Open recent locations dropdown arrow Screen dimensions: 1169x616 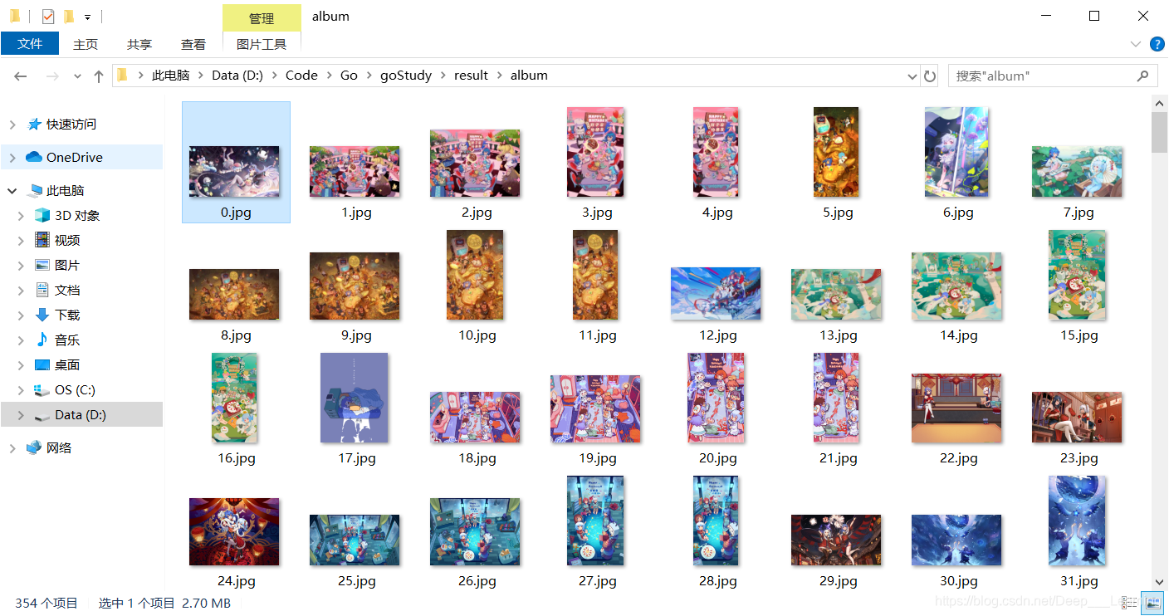[77, 76]
